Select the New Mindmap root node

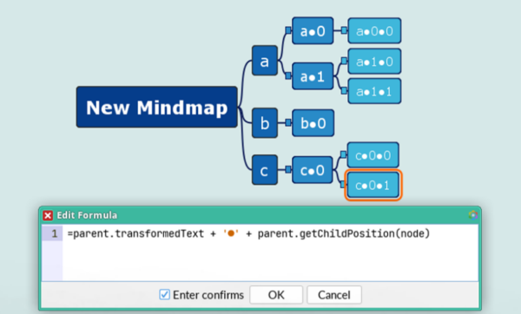pyautogui.click(x=157, y=107)
